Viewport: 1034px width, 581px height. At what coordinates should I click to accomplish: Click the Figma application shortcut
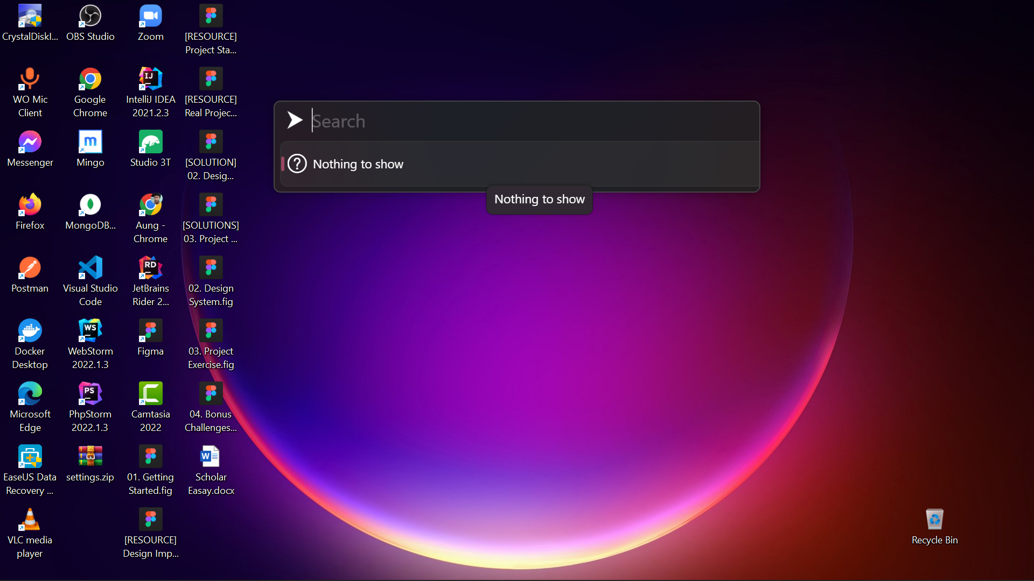[x=150, y=331]
